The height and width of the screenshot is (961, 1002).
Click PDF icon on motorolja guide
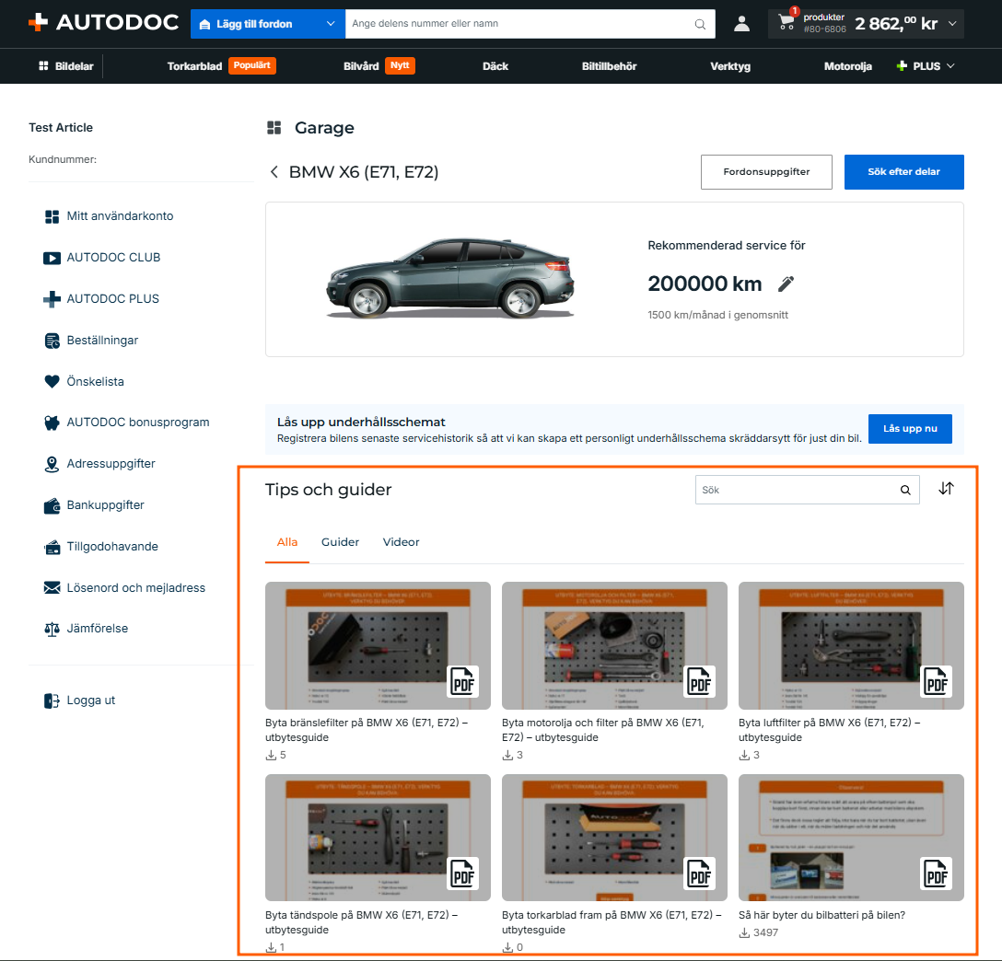click(x=699, y=681)
